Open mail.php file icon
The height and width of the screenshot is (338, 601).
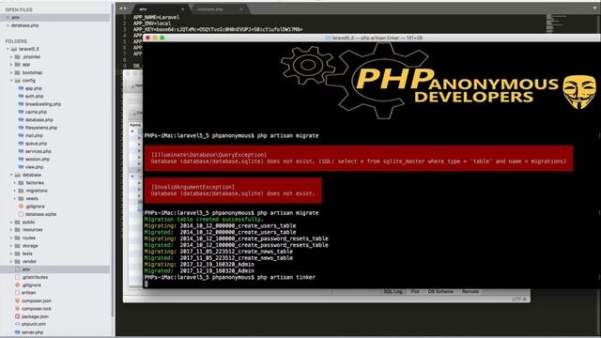(21, 135)
